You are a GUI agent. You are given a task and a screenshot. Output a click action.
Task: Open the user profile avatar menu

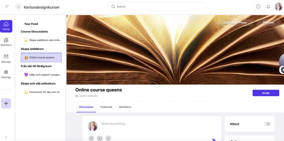pyautogui.click(x=278, y=7)
